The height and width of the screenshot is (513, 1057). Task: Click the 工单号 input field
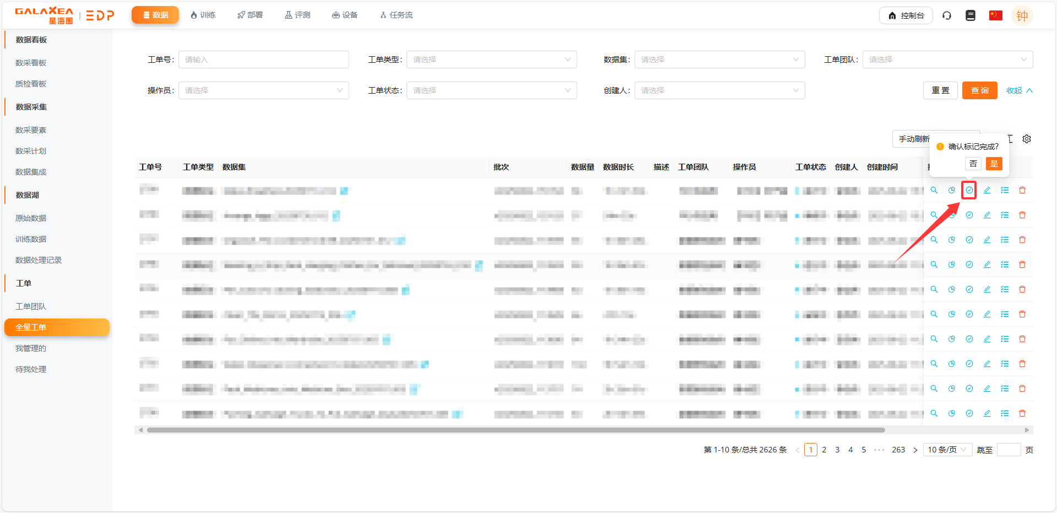[x=263, y=60]
